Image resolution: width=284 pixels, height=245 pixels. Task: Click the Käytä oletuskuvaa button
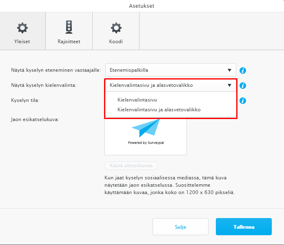pos(131,166)
